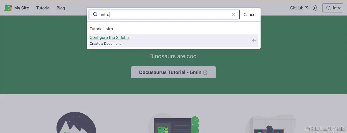The width and height of the screenshot is (347, 133).
Task: Go to the Blog navbar item
Action: (x=61, y=8)
